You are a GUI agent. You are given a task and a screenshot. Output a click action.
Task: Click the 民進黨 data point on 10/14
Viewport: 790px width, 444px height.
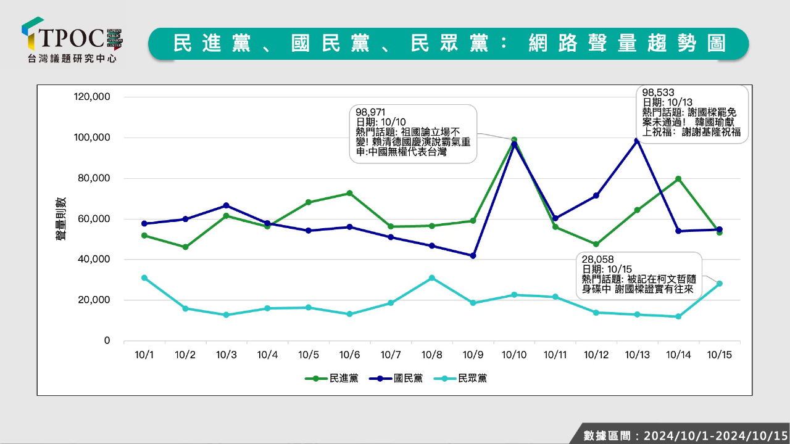click(x=678, y=179)
